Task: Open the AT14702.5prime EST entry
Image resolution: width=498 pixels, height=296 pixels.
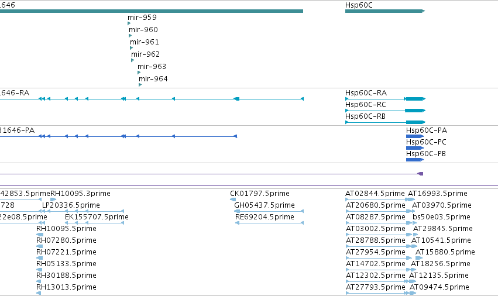Action: click(376, 264)
